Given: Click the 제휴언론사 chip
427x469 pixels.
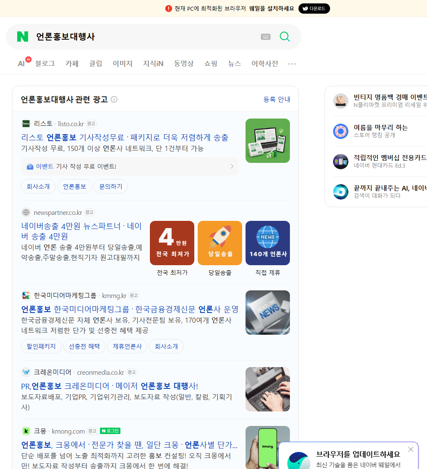Looking at the screenshot, I should tap(127, 346).
